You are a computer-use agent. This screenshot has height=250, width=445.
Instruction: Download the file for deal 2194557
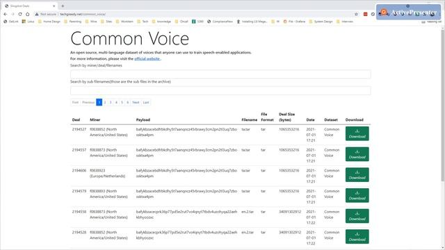(x=357, y=154)
